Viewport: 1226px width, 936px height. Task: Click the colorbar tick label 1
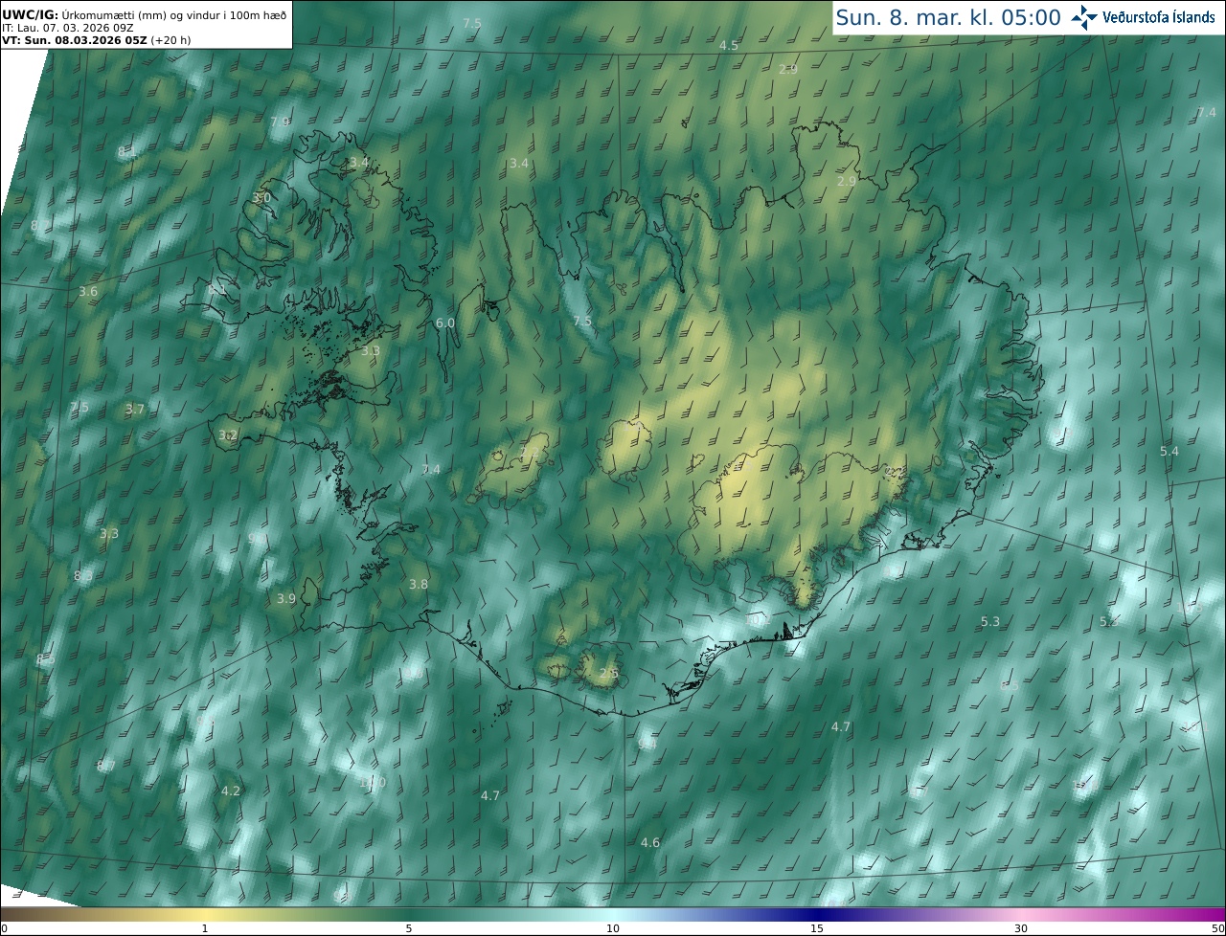(x=205, y=928)
